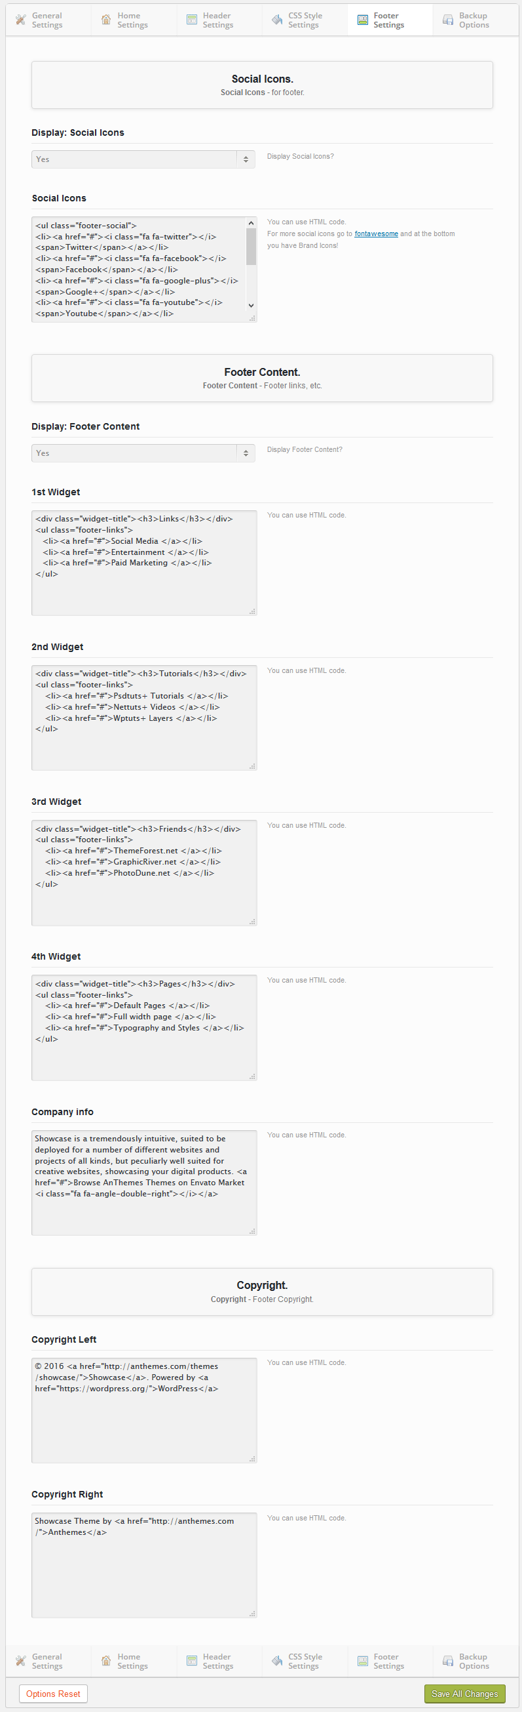Image resolution: width=522 pixels, height=1712 pixels.
Task: Open the fontawesome link
Action: pyautogui.click(x=375, y=234)
